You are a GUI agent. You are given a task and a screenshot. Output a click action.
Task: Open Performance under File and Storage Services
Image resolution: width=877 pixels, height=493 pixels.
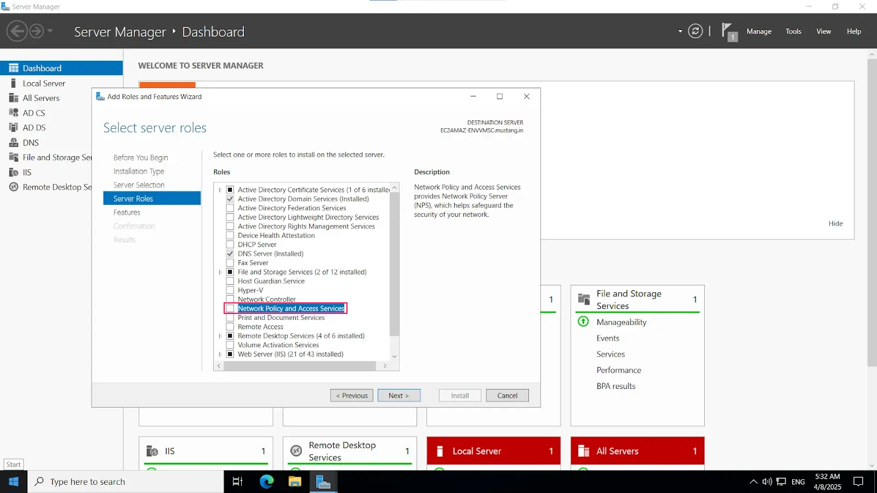click(618, 370)
